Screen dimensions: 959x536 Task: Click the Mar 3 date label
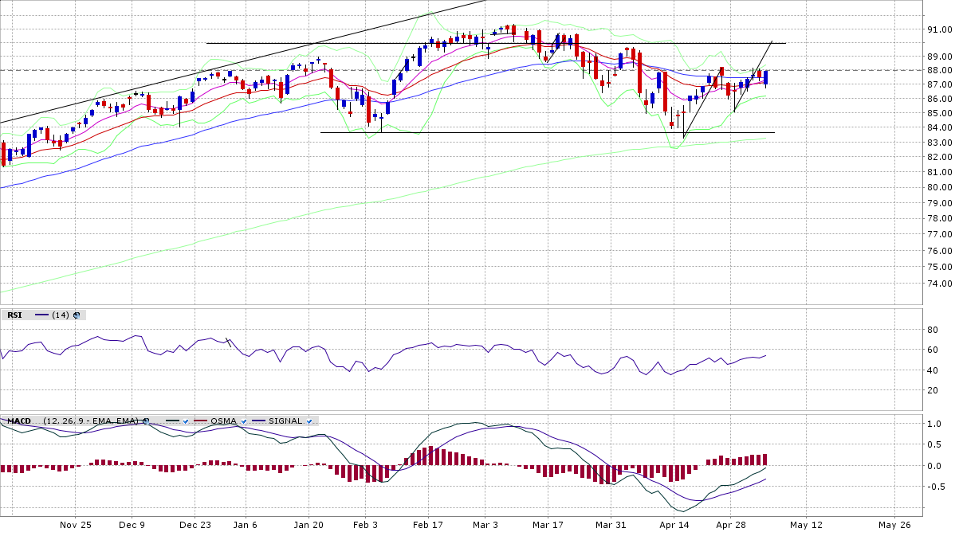click(485, 525)
